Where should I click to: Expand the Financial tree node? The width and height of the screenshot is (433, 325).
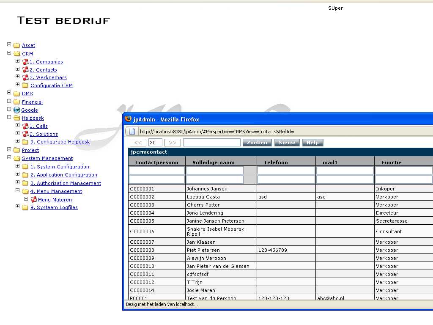(x=9, y=101)
